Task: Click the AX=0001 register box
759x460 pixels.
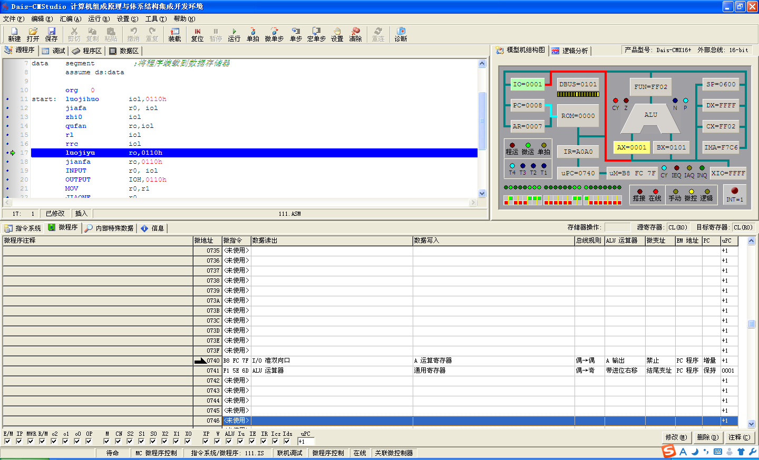Action: tap(631, 147)
